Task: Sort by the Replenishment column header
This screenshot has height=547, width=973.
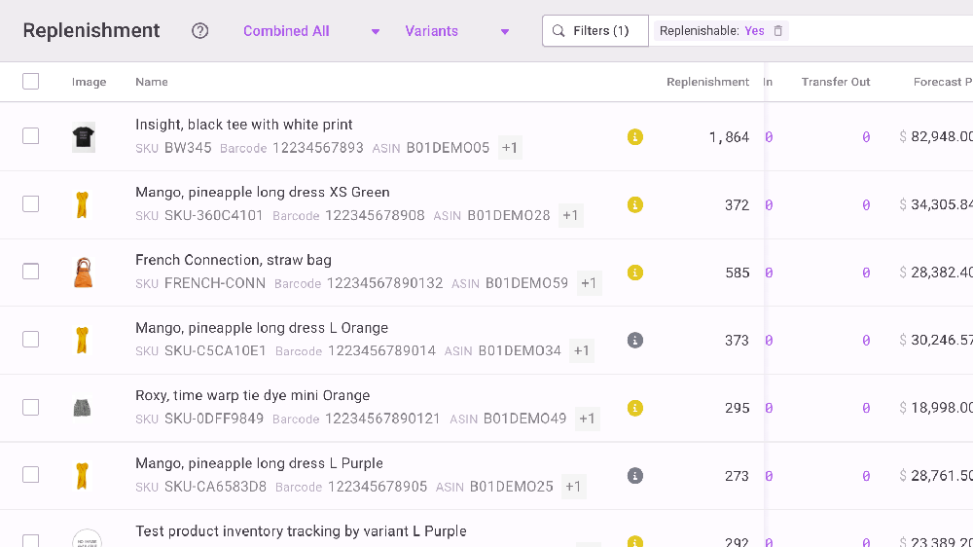Action: tap(707, 82)
